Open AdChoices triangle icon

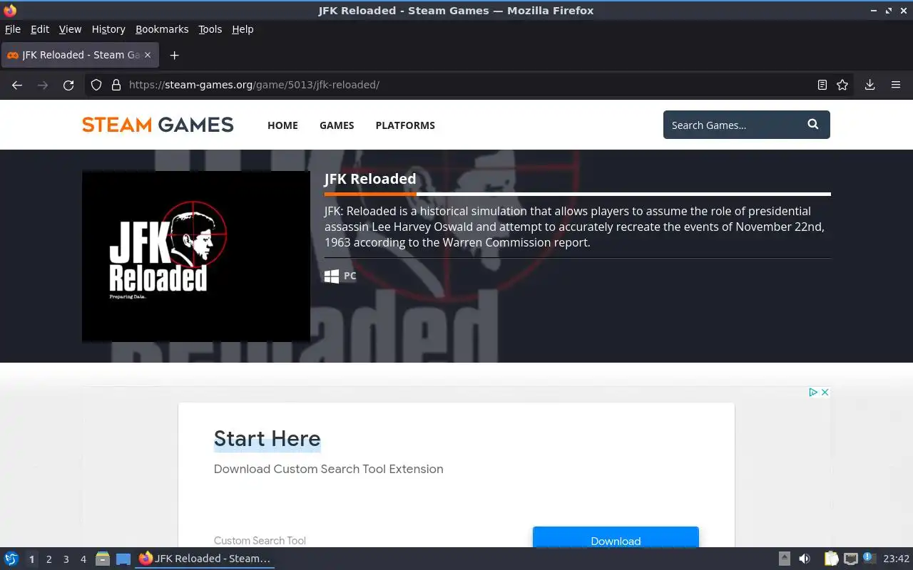pyautogui.click(x=812, y=392)
